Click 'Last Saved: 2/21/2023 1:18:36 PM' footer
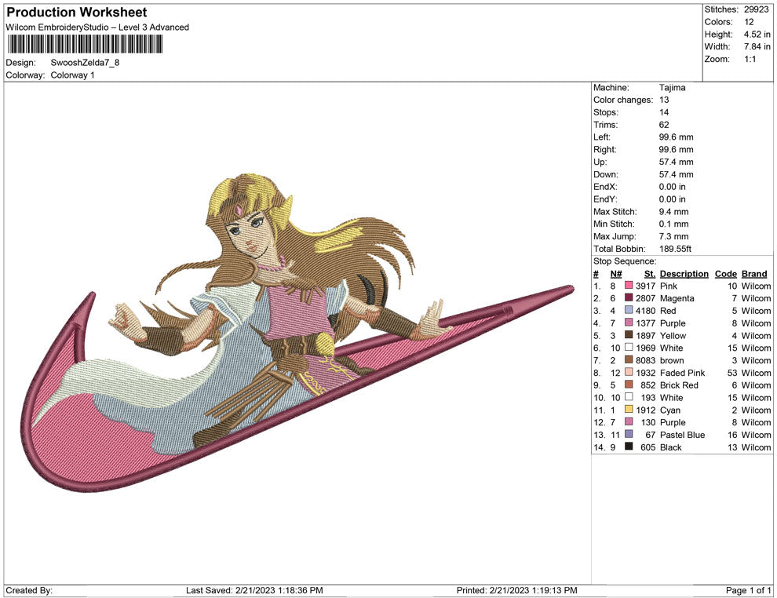 click(254, 590)
